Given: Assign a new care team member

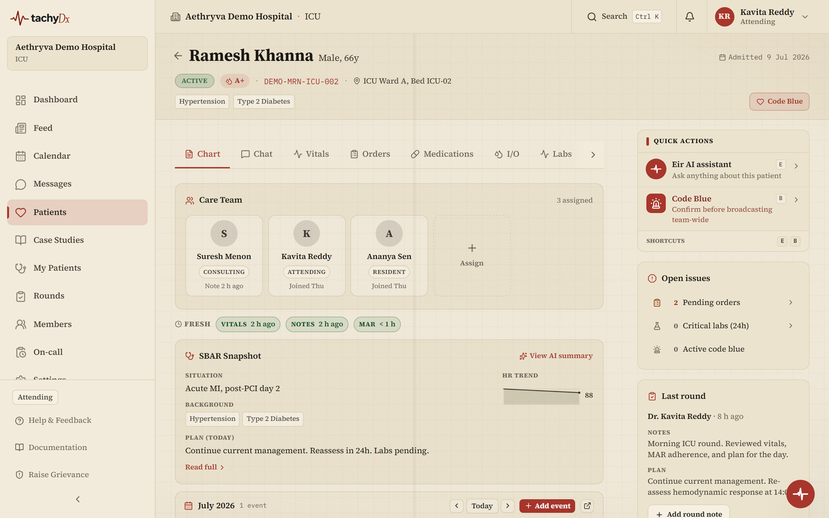Looking at the screenshot, I should (472, 256).
